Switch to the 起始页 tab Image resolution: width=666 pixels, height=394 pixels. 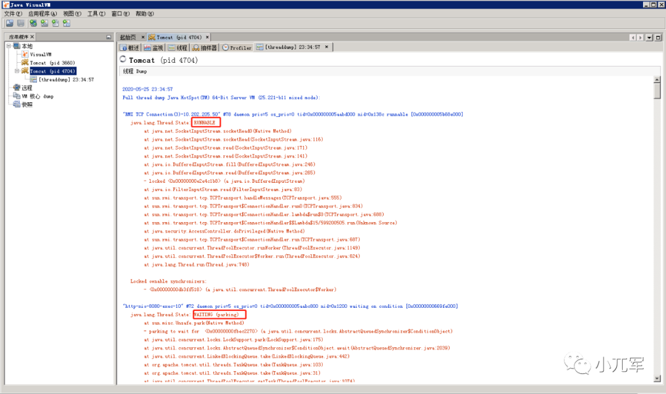tap(128, 38)
